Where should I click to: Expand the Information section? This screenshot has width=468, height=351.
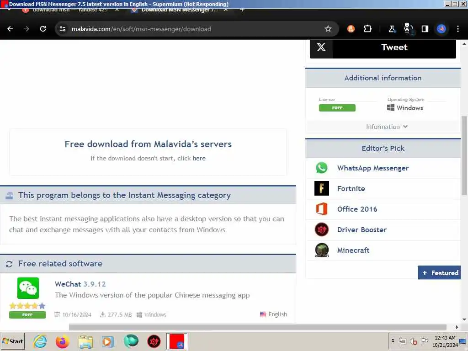387,127
